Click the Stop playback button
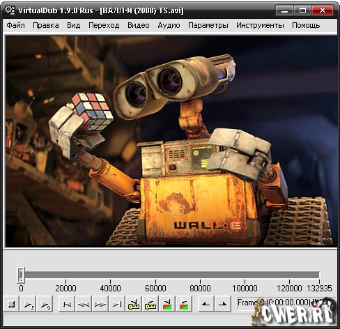The image size is (340, 329). [11, 304]
